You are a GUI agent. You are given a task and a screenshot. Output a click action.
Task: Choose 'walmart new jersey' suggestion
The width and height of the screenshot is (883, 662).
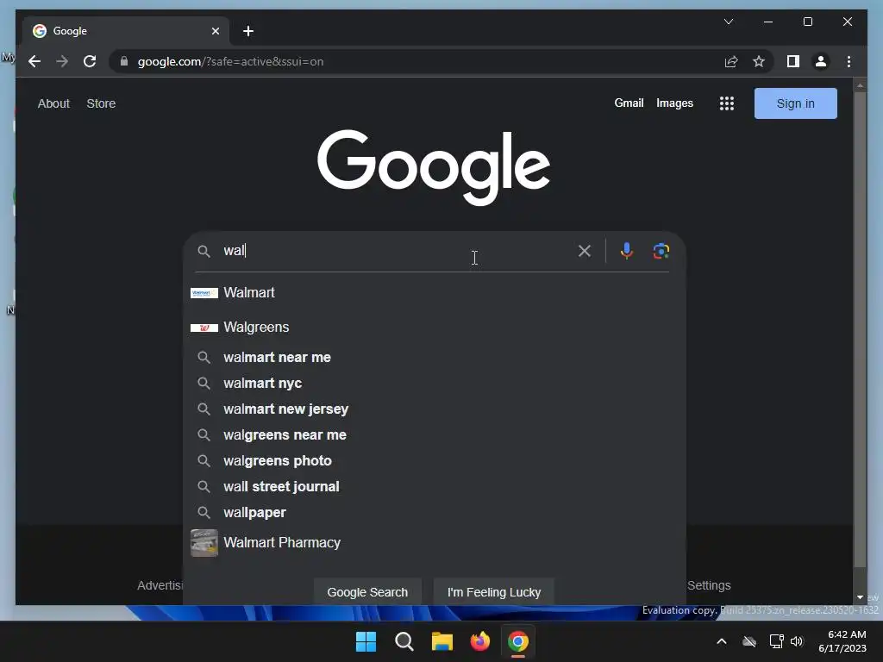435,409
